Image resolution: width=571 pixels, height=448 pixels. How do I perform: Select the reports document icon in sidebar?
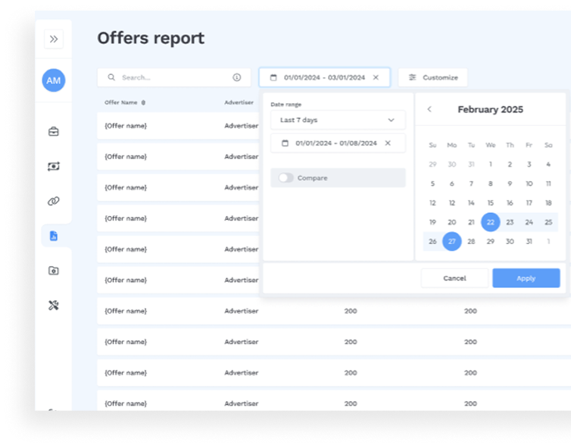pos(54,236)
